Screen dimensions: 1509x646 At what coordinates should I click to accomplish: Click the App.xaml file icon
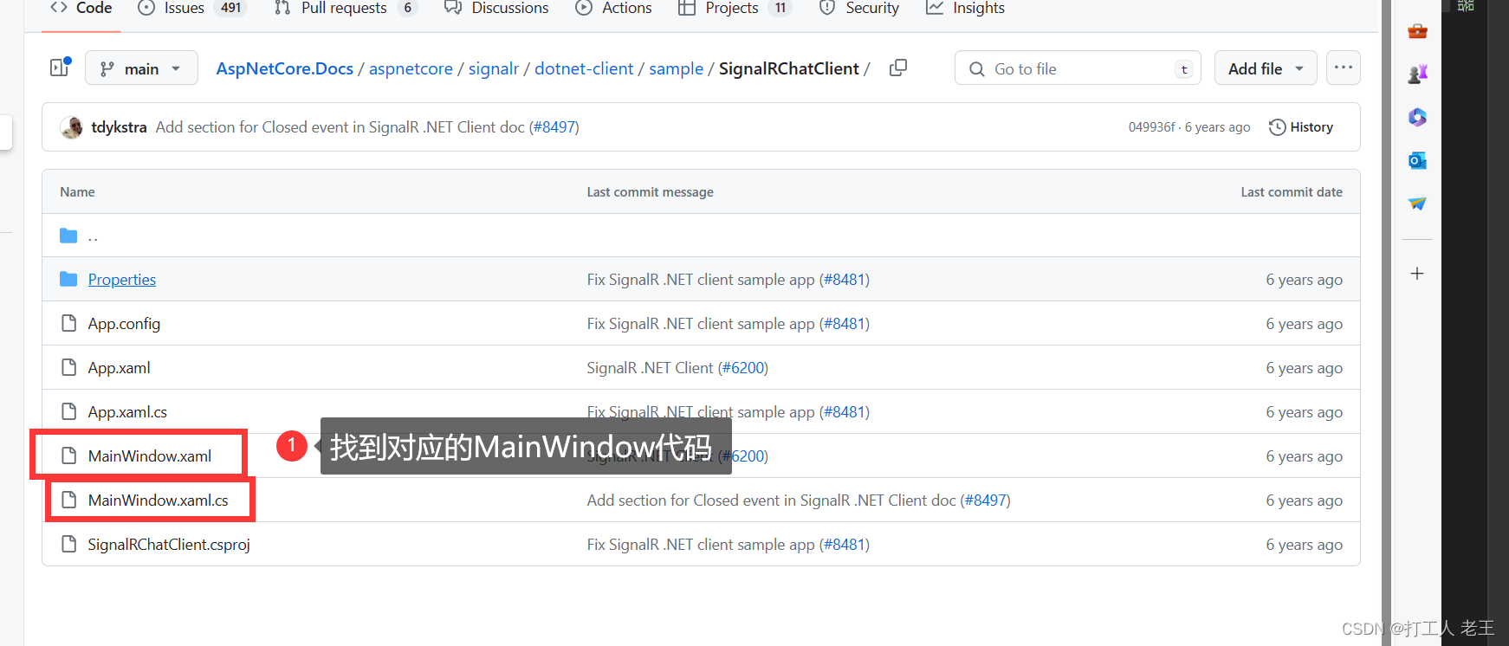(x=69, y=367)
